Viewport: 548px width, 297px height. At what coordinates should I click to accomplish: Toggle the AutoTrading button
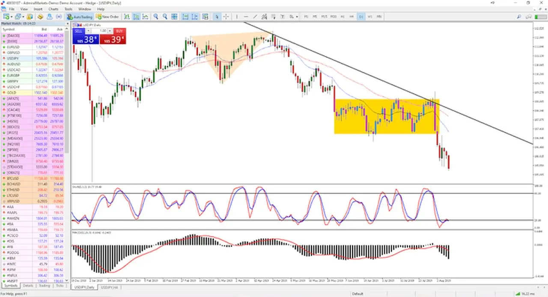(80, 17)
